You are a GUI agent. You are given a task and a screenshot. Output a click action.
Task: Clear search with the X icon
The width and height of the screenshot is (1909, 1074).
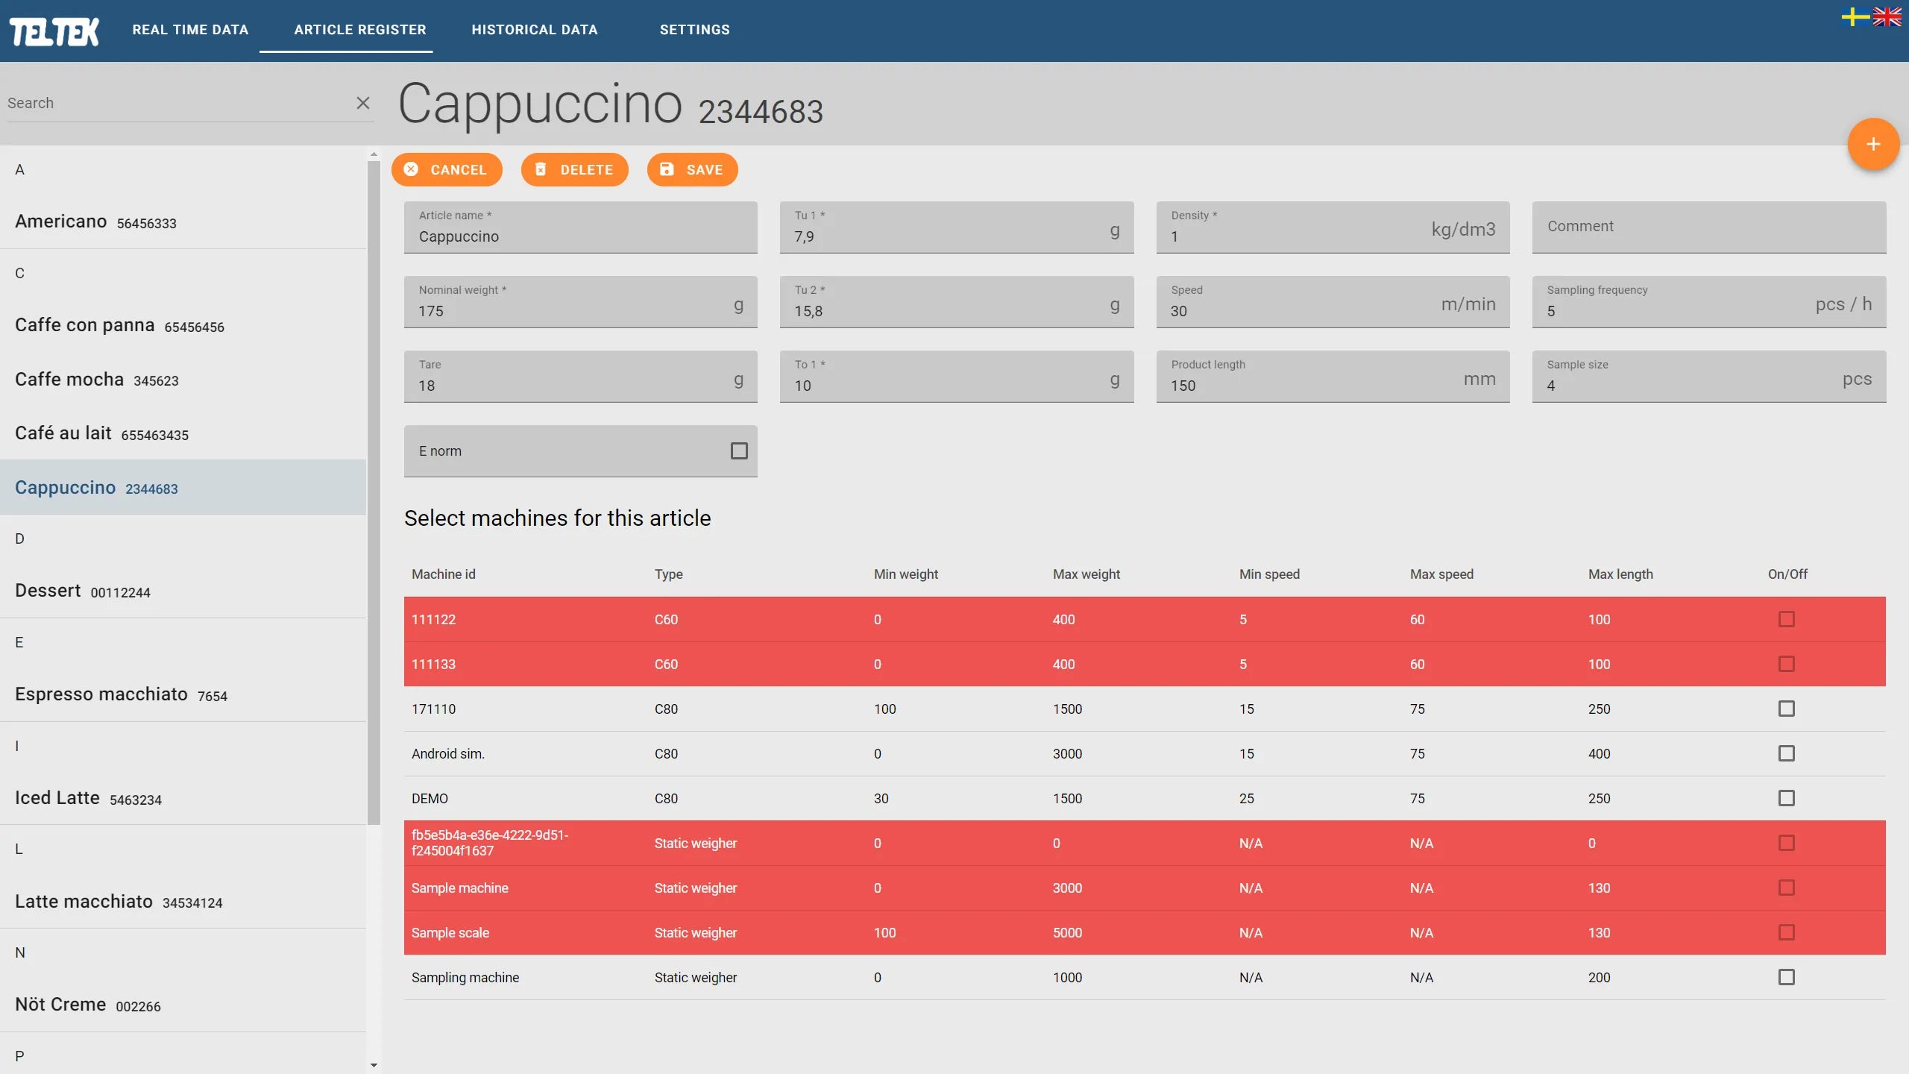(x=363, y=103)
